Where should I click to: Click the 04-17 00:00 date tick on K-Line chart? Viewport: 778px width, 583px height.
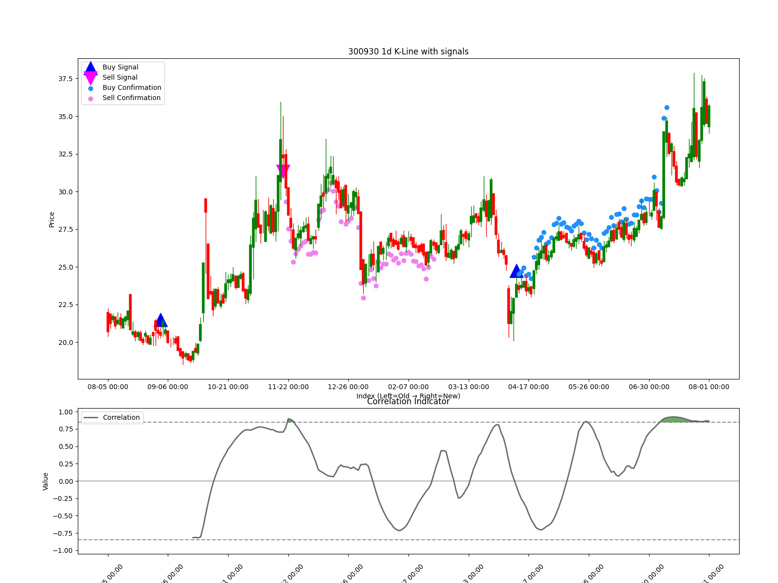pyautogui.click(x=529, y=387)
